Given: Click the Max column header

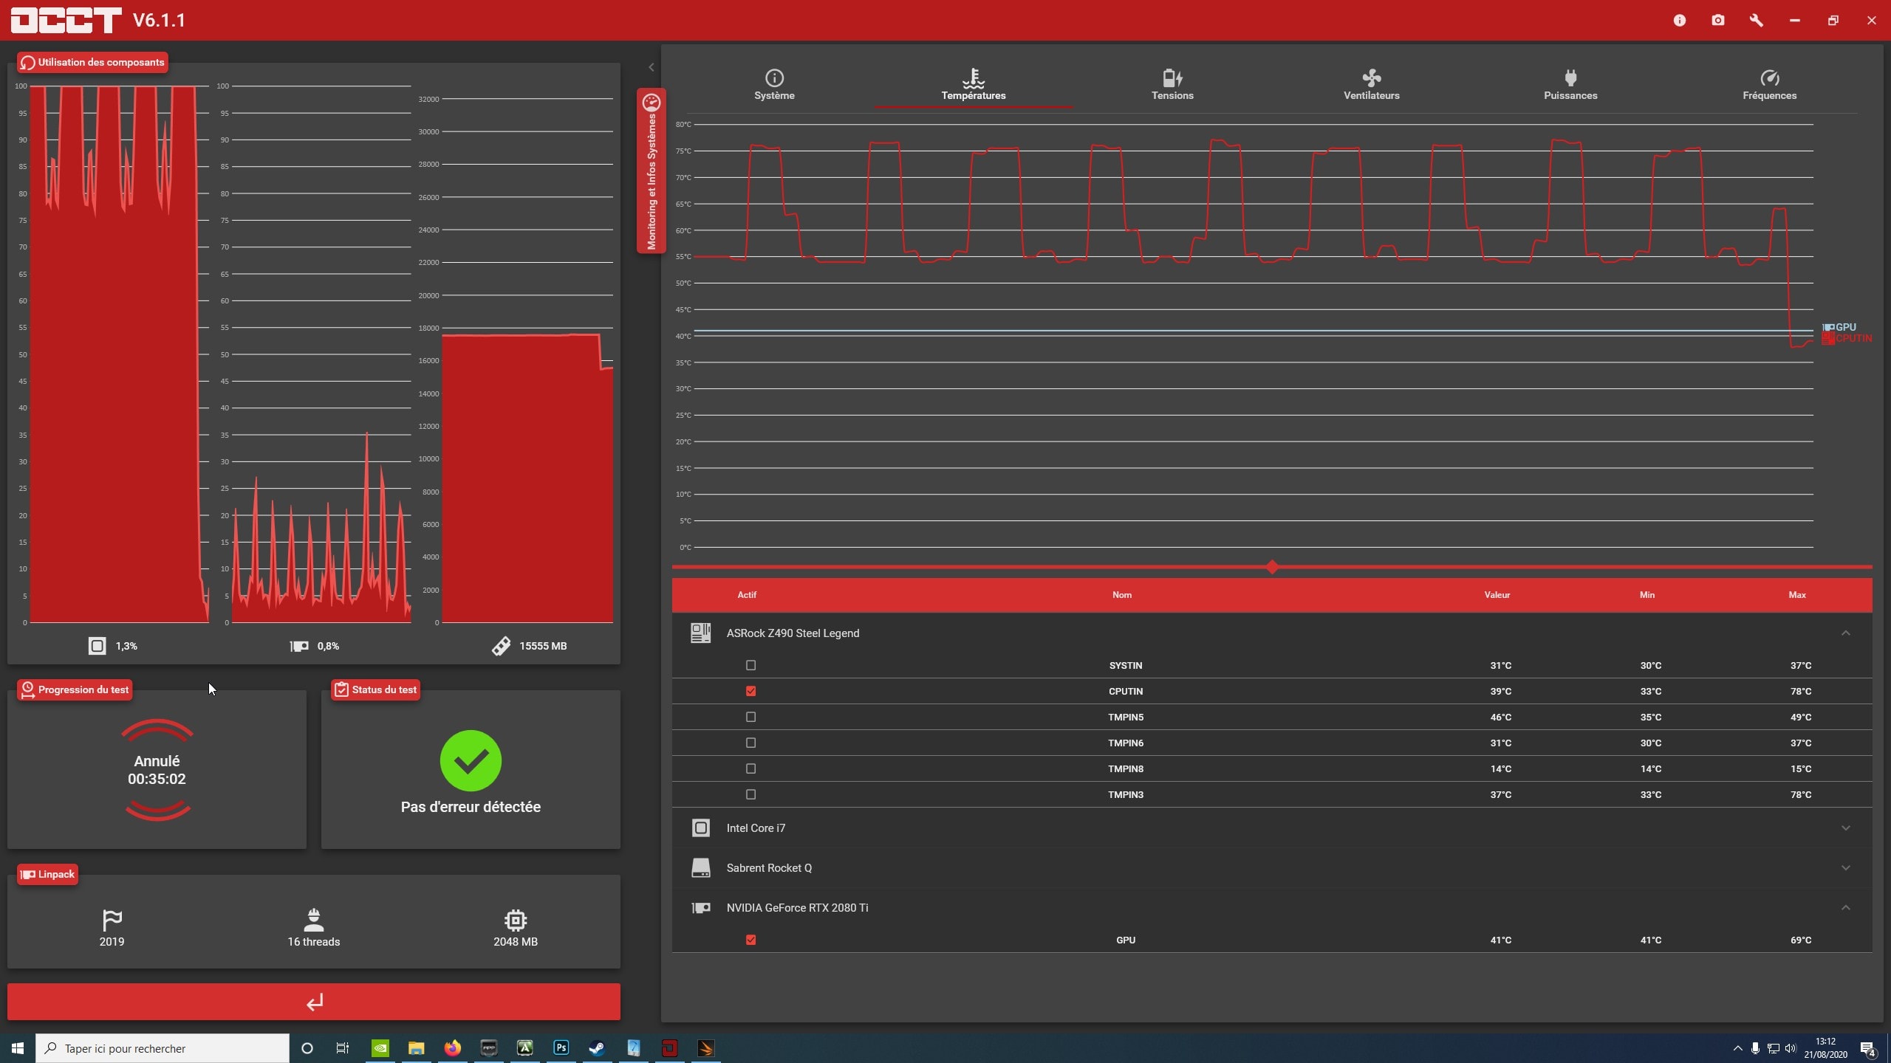Looking at the screenshot, I should (1796, 594).
